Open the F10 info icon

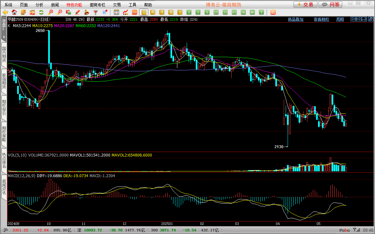click(32, 12)
